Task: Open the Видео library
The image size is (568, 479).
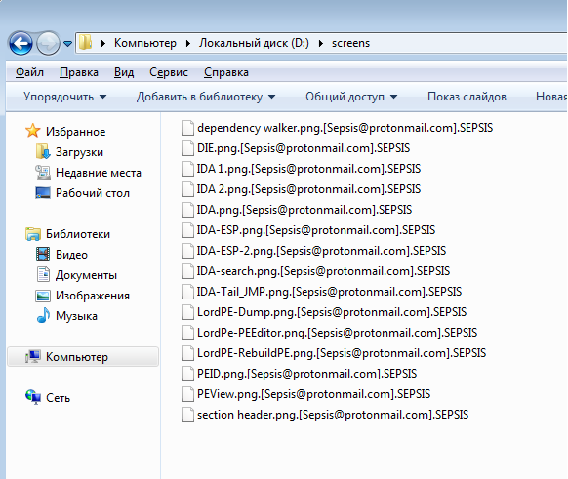Action: pyautogui.click(x=71, y=255)
